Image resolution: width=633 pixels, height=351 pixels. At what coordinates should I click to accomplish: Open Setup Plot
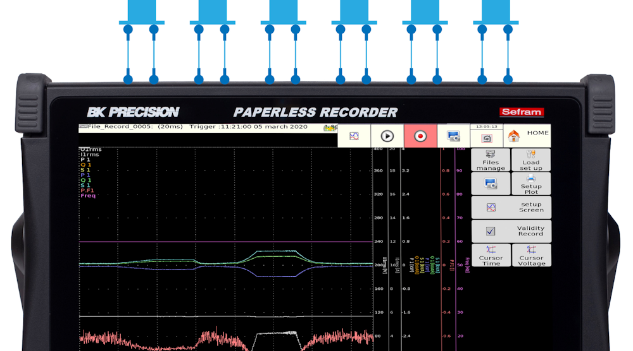tap(531, 184)
